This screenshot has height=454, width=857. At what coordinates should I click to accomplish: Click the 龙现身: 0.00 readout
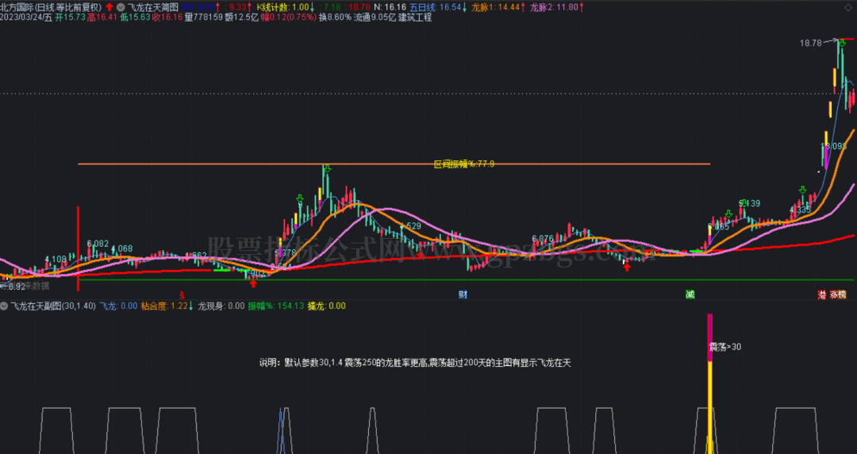221,306
